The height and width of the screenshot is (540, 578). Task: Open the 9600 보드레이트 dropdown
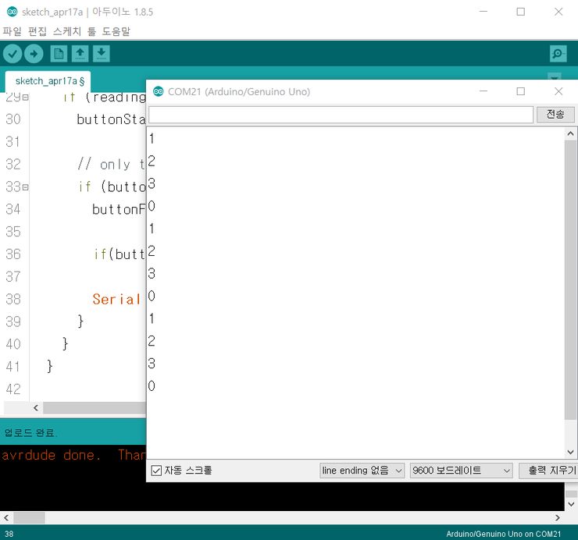461,471
